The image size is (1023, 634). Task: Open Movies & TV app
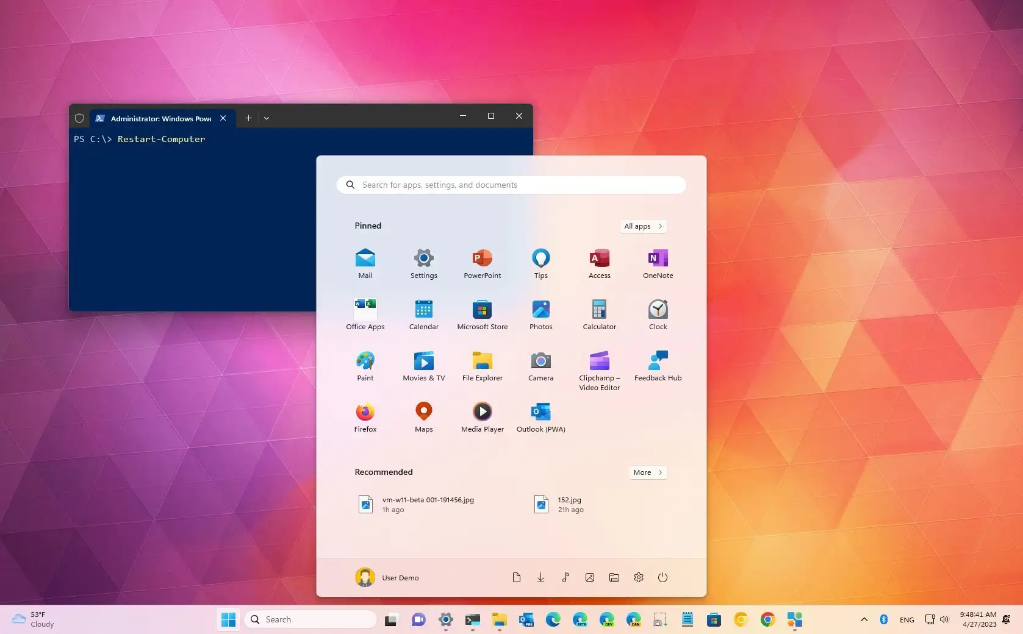[x=423, y=366]
